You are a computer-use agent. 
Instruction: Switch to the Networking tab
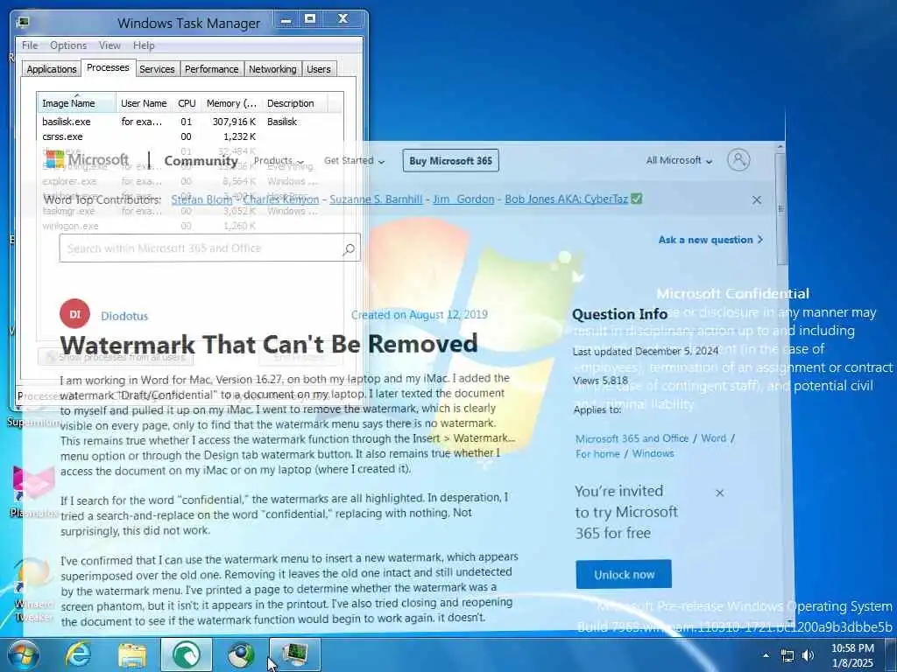point(272,69)
